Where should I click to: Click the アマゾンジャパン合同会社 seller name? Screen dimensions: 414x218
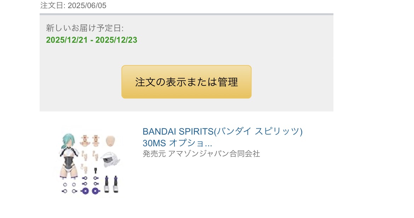[x=214, y=154]
